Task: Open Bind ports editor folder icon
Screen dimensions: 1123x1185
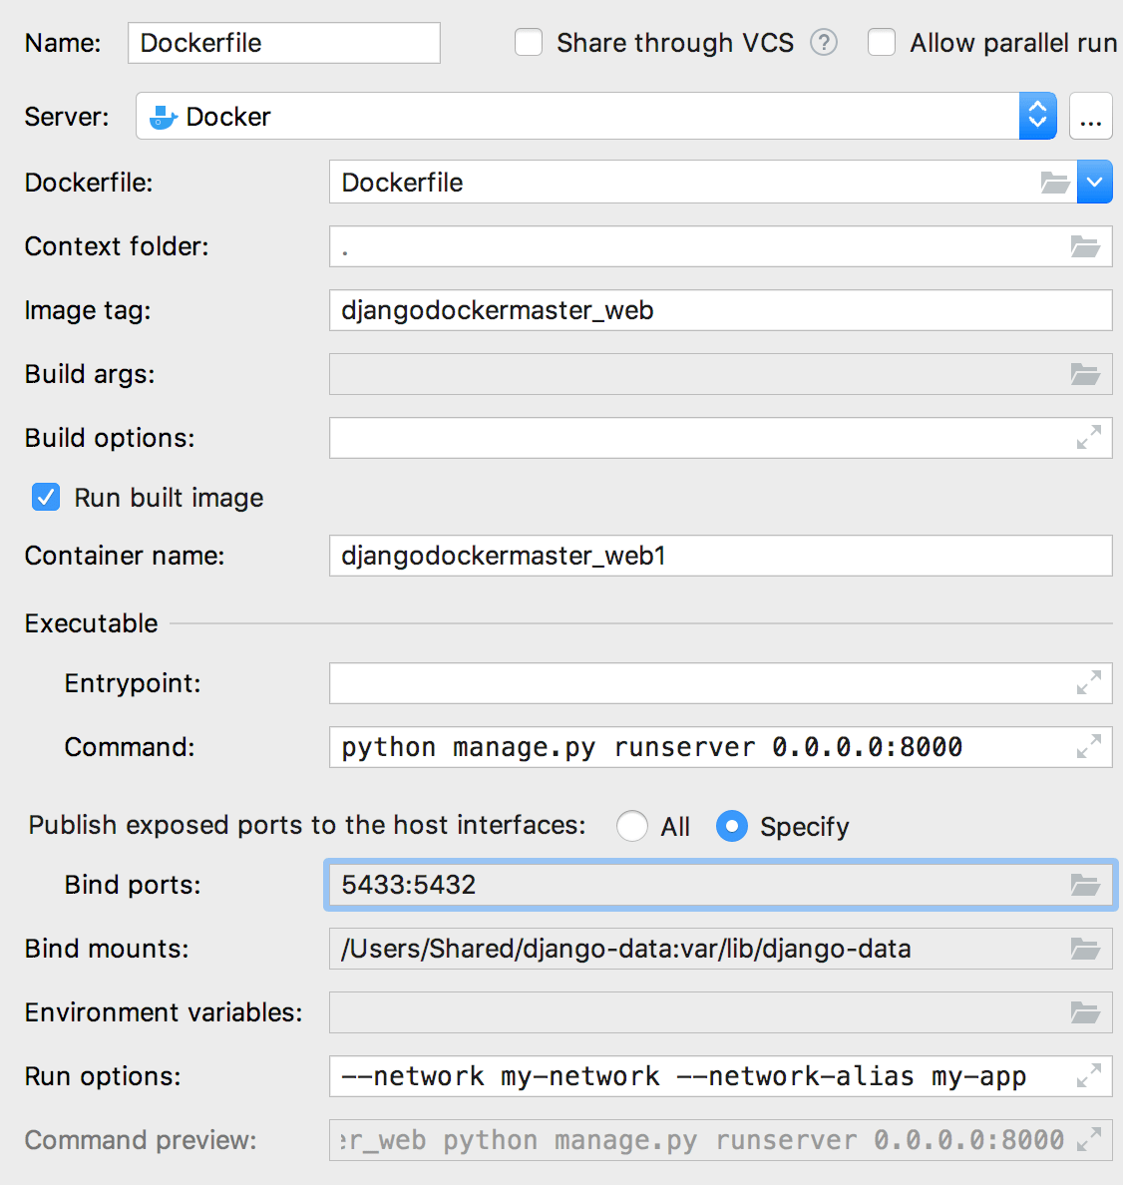Action: 1085,885
